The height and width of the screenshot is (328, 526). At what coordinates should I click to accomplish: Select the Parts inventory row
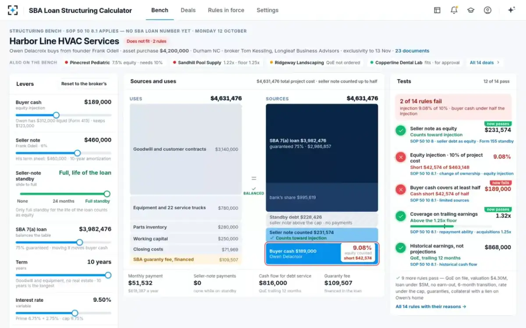[185, 227]
